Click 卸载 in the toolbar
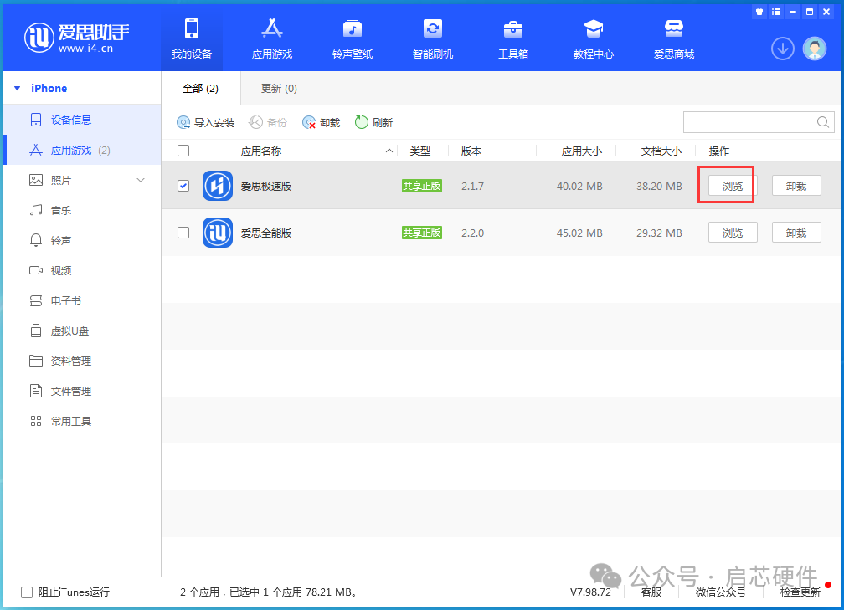 pyautogui.click(x=321, y=123)
